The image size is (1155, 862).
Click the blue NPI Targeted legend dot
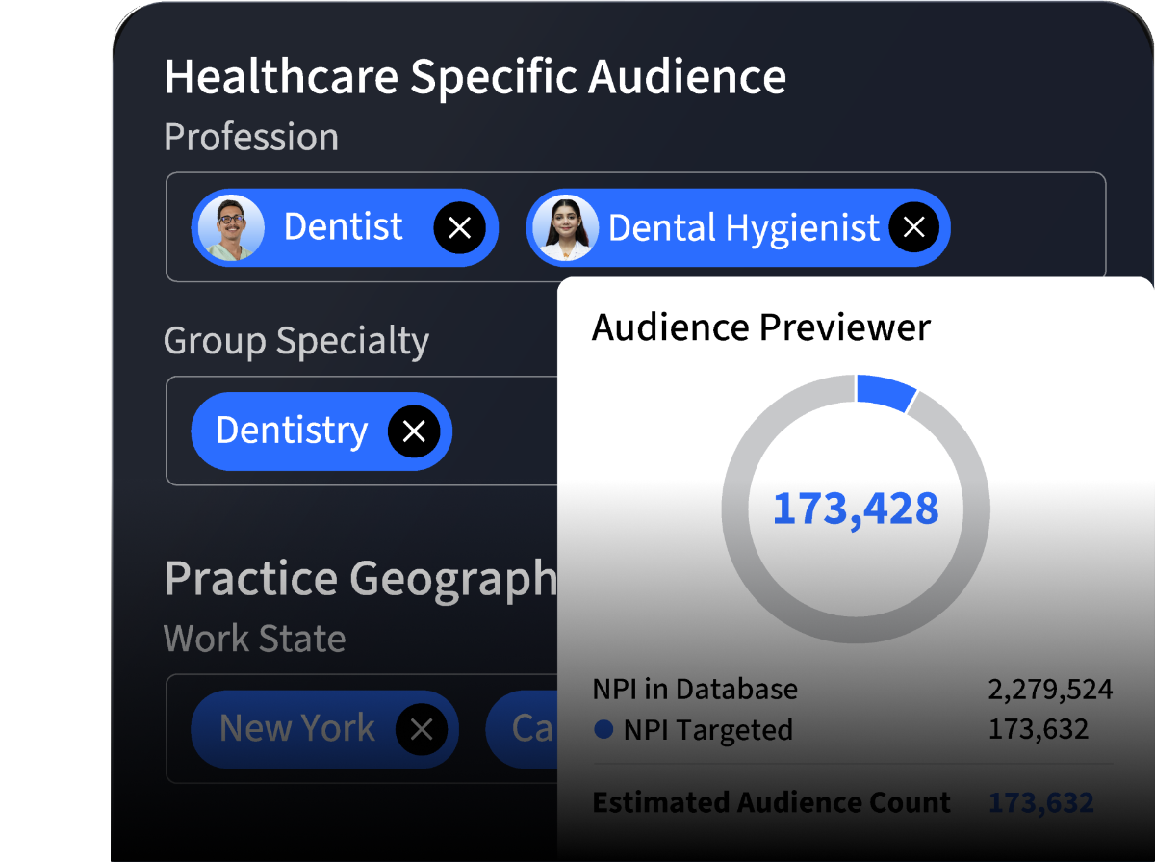(605, 730)
